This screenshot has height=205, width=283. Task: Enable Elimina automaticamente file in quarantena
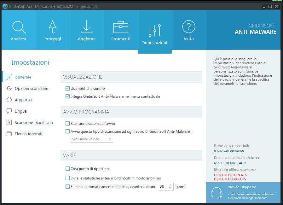(x=67, y=187)
